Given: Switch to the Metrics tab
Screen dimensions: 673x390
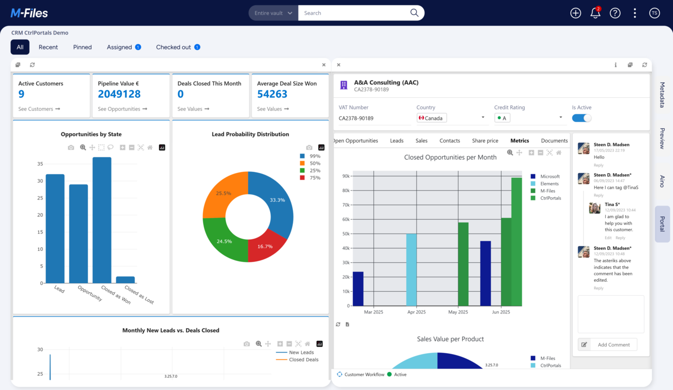Looking at the screenshot, I should point(519,140).
